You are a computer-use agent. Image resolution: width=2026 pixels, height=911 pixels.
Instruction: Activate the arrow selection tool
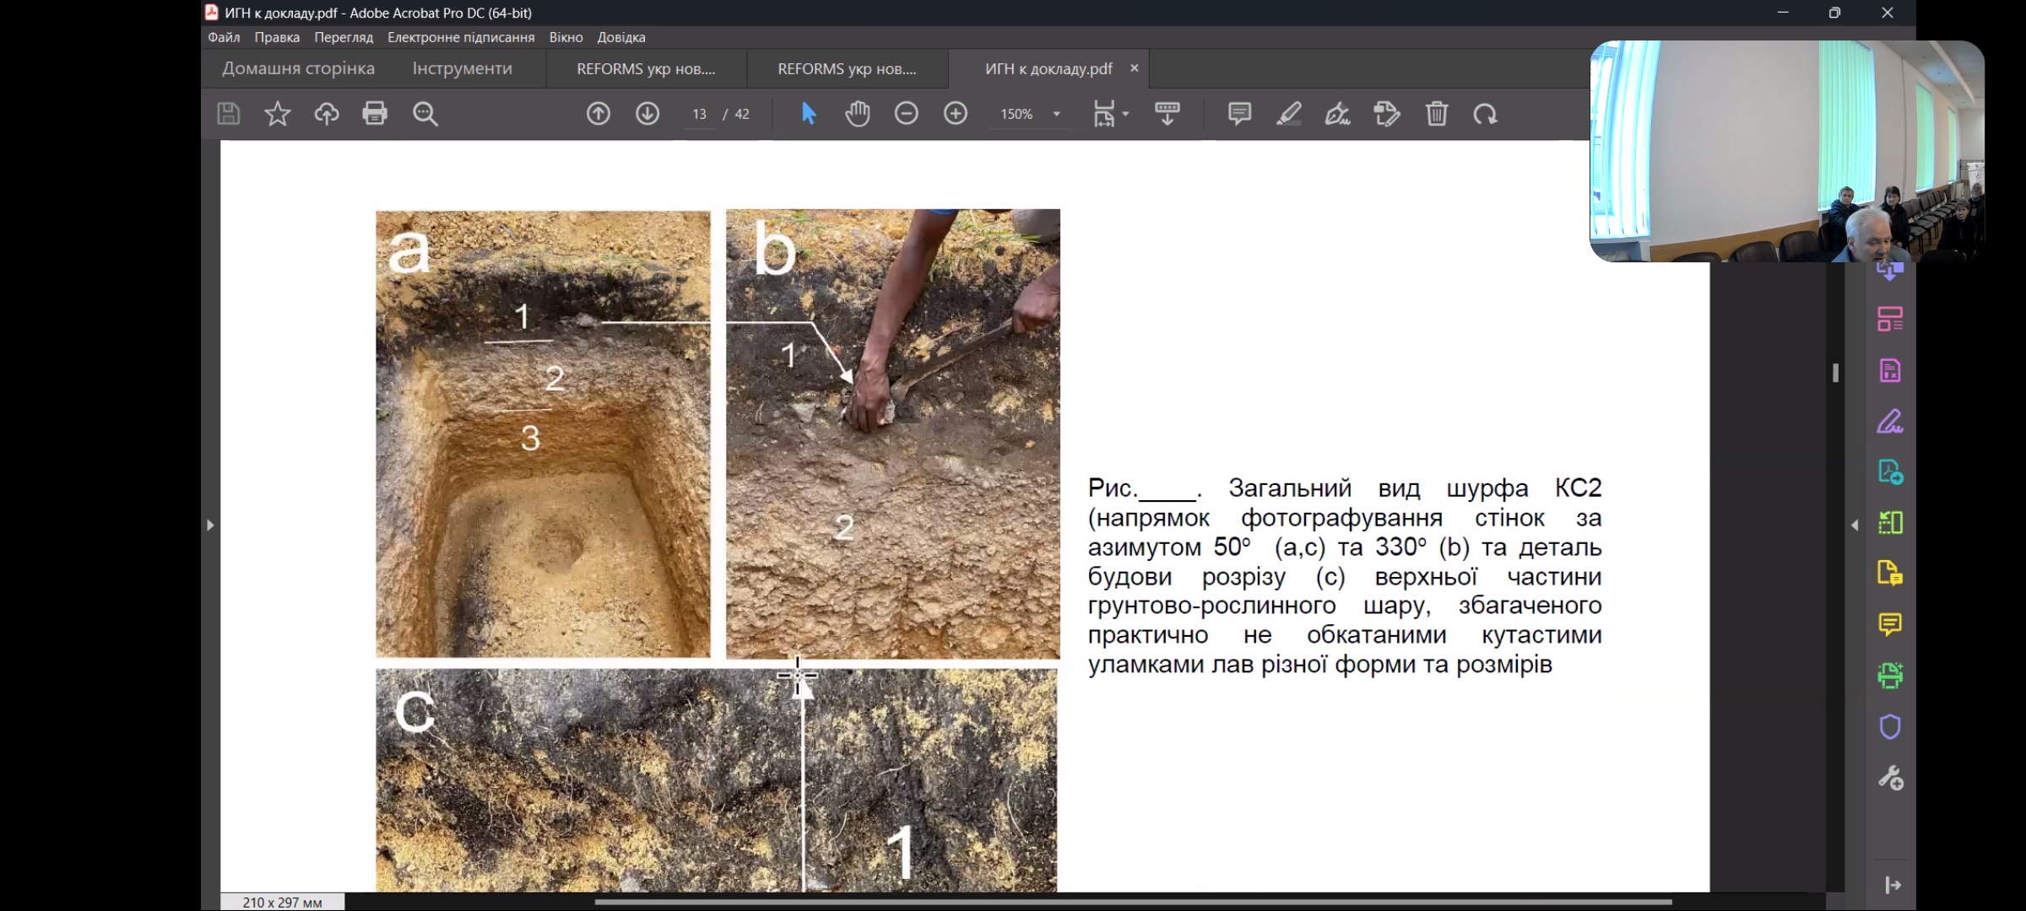tap(809, 114)
